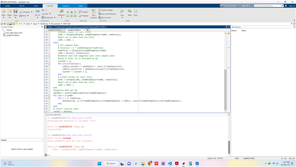Click the Refactor icon
Image resolution: width=296 pixels, height=167 pixels.
click(x=62, y=11)
